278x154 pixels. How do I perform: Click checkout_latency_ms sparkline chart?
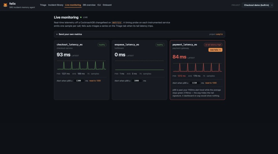pos(81,65)
